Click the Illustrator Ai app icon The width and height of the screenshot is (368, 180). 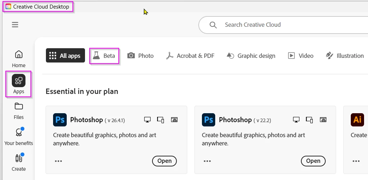[x=358, y=120]
